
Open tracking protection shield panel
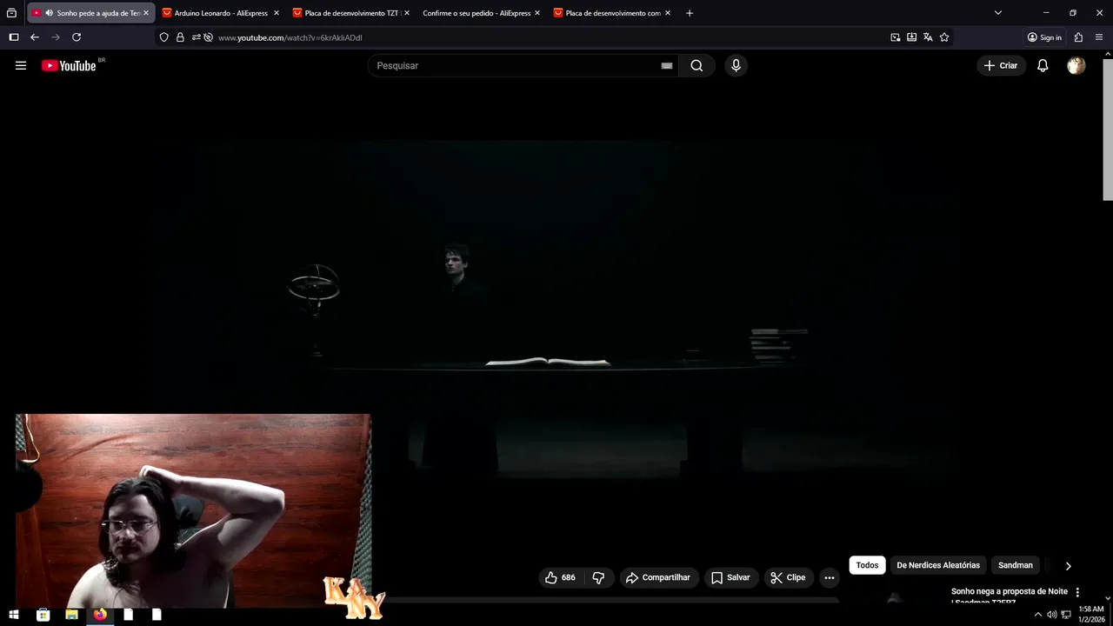tap(163, 37)
